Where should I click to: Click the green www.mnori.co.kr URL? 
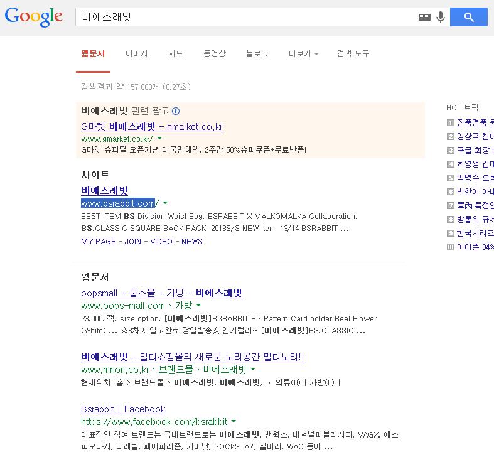pos(115,370)
